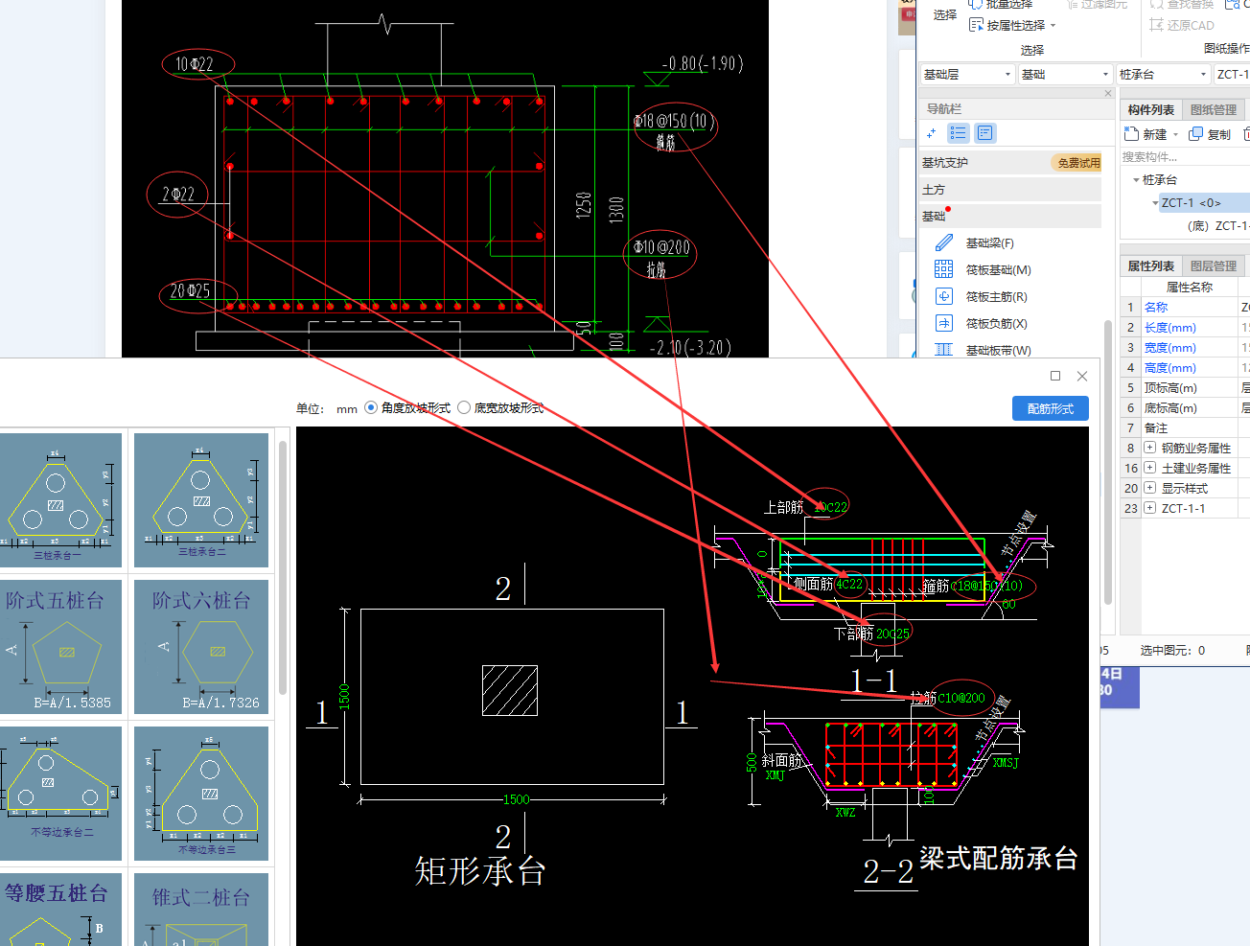Select the 筏板主筋(R) icon

tap(944, 296)
